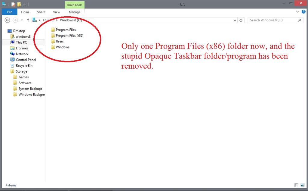Image resolution: width=308 pixels, height=191 pixels.
Task: Open the recent locations dropdown next to address bar
Action: 235,20
